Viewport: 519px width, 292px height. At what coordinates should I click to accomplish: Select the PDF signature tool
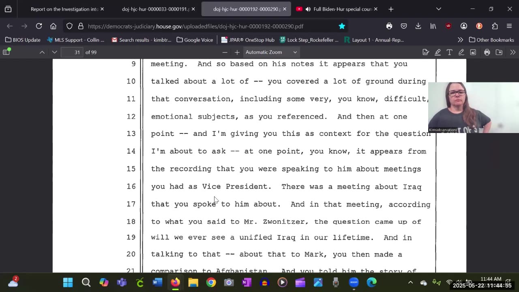426,52
